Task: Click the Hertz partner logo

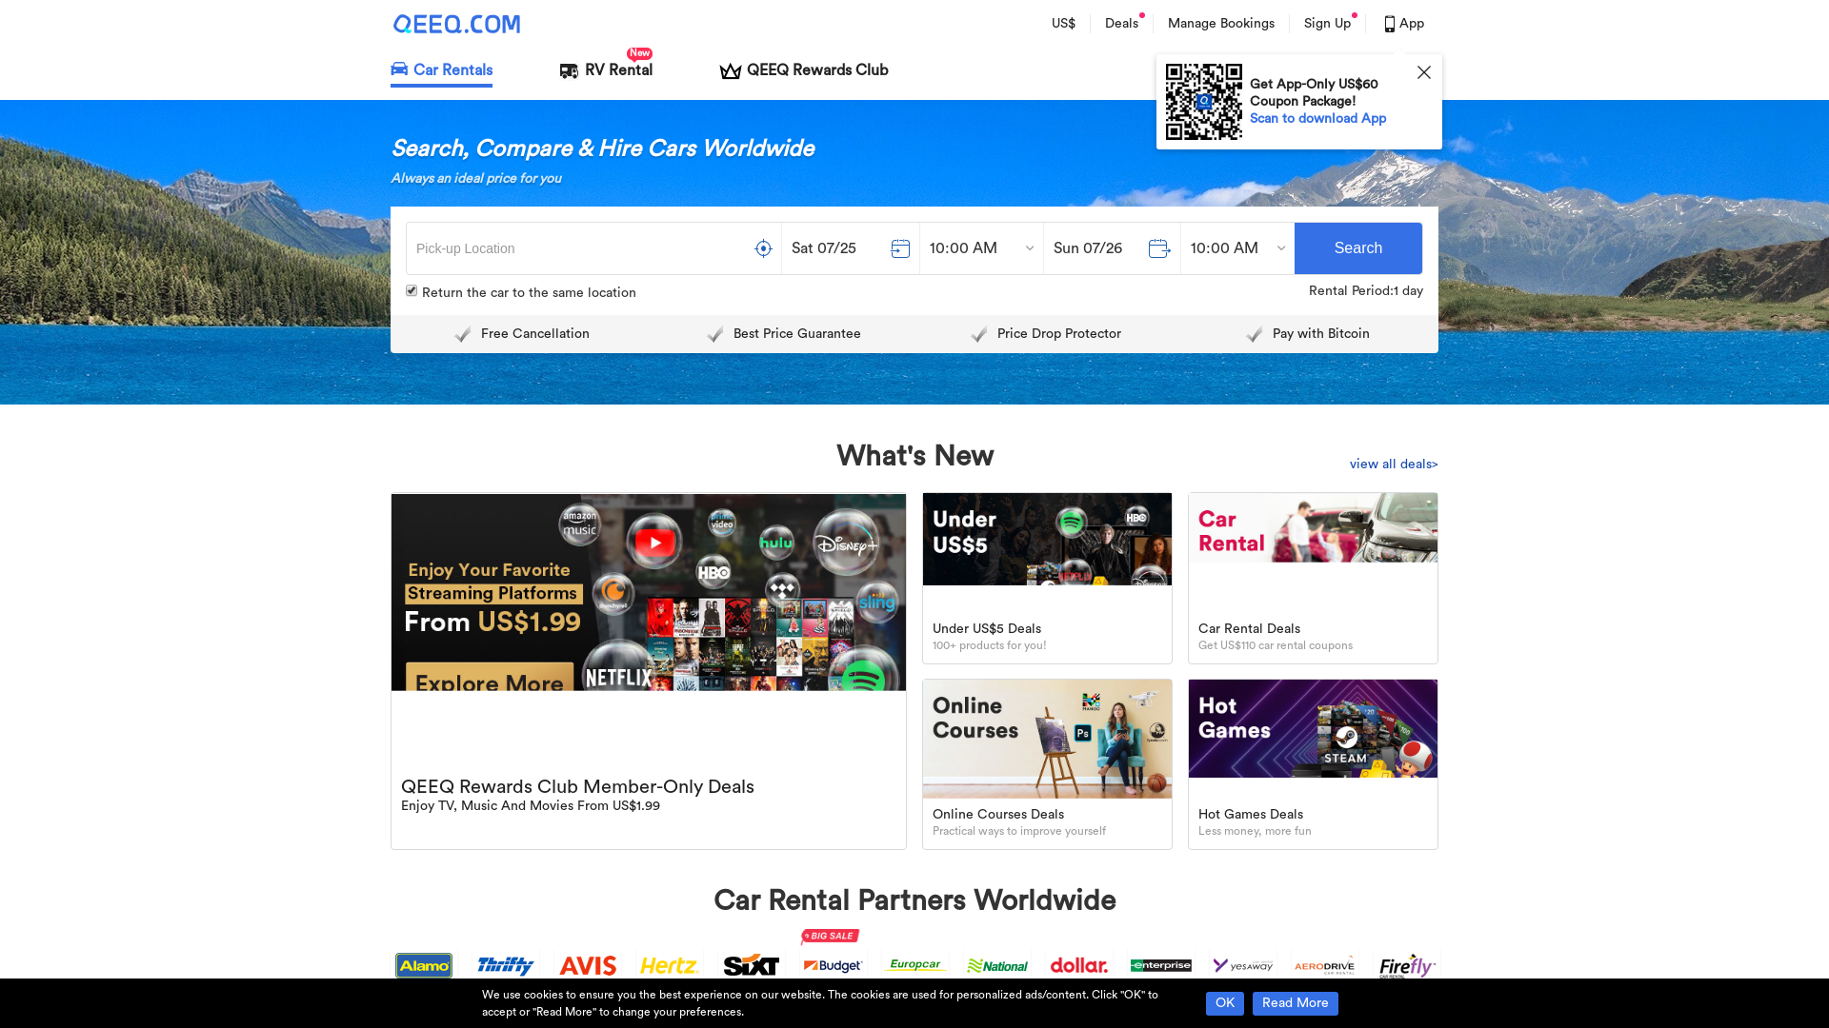Action: [x=670, y=965]
